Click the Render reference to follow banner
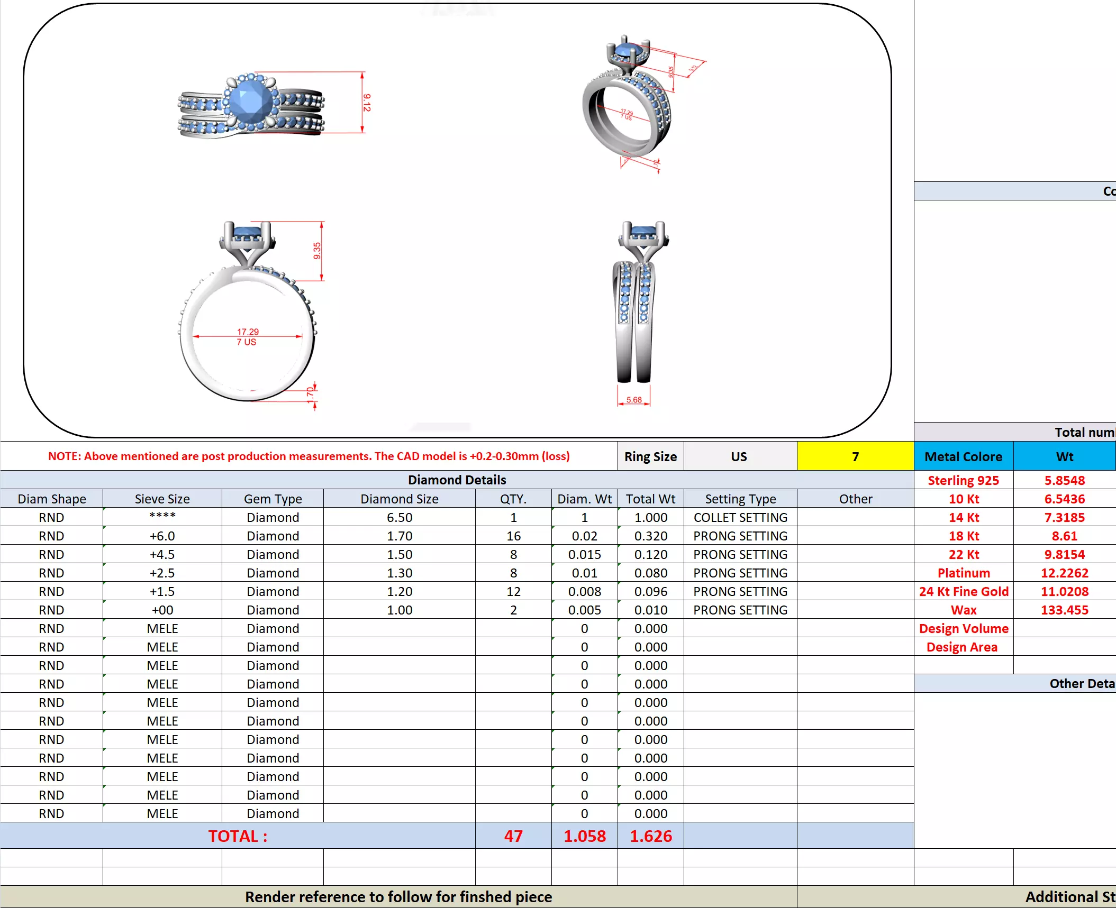Image resolution: width=1116 pixels, height=908 pixels. tap(398, 897)
